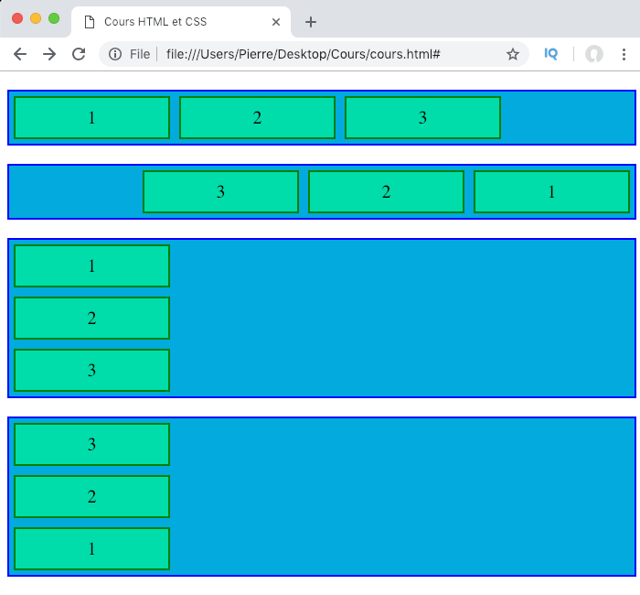Click box 1 in the top horizontal row
This screenshot has width=640, height=595.
pos(91,117)
